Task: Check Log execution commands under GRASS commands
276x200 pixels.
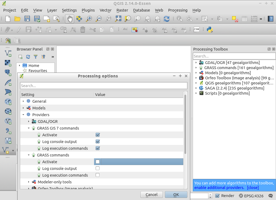Action: [x=98, y=175]
